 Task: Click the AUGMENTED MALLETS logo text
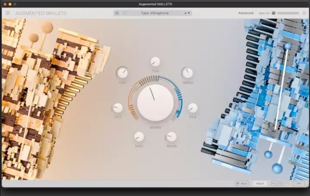click(x=41, y=13)
